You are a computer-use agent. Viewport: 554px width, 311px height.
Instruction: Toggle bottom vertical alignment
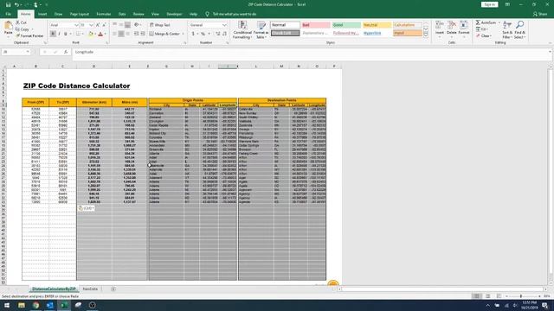127,25
